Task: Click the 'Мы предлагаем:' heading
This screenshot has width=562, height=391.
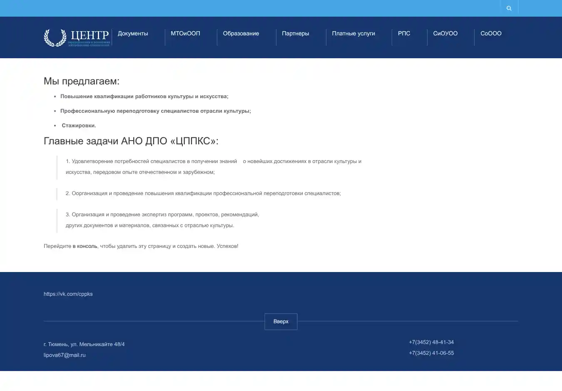Action: pyautogui.click(x=82, y=81)
